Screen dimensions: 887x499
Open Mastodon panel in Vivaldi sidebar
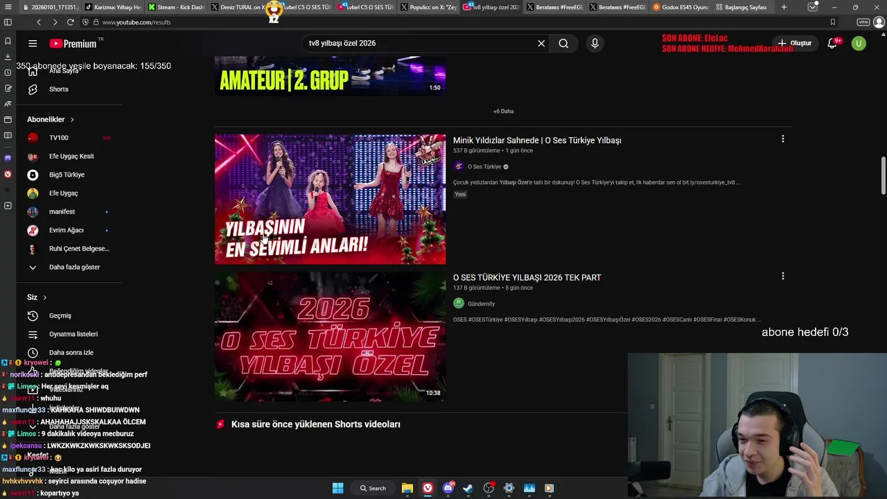[x=8, y=158]
